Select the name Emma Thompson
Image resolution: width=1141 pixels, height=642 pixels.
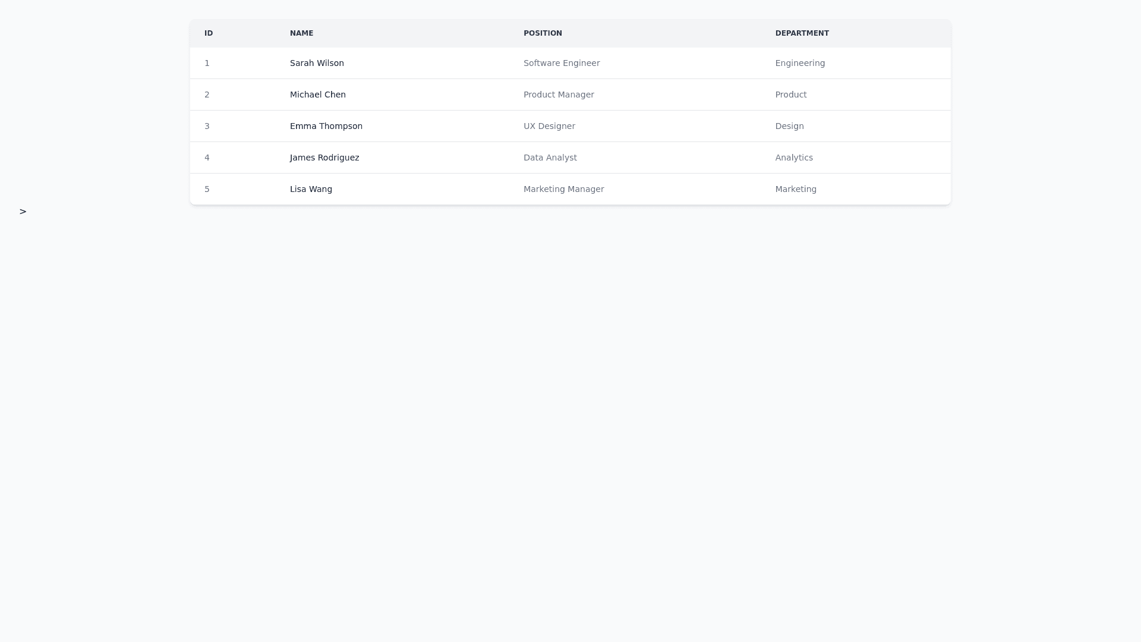pos(326,126)
